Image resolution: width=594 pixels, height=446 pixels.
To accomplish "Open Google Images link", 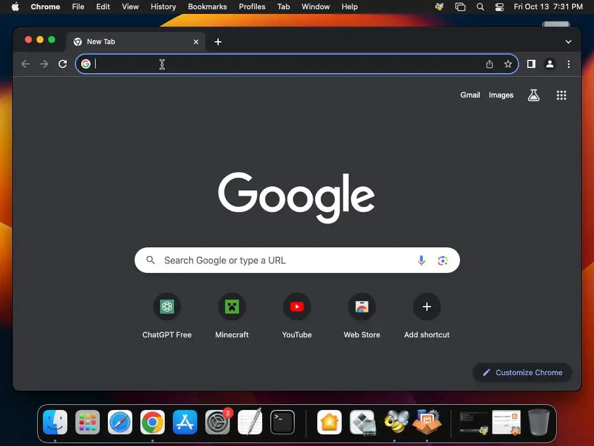I will pos(501,95).
